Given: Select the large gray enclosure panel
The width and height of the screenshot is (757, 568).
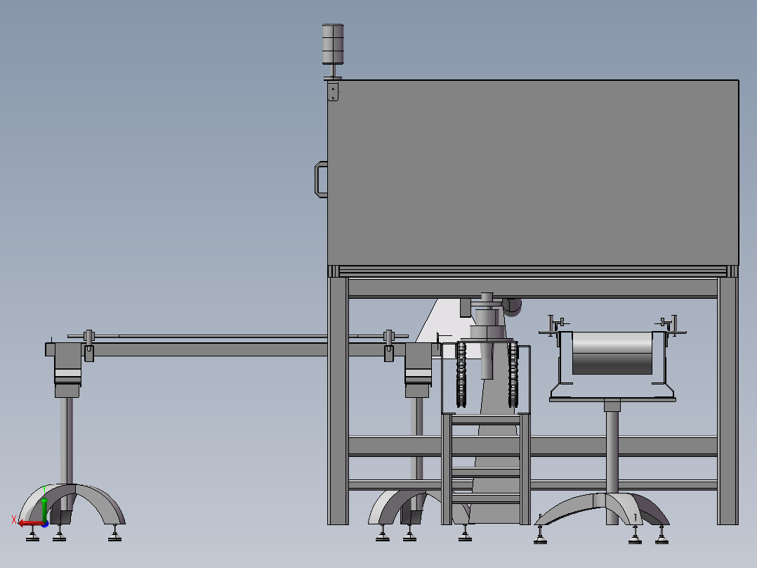Looking at the screenshot, I should click(x=533, y=172).
